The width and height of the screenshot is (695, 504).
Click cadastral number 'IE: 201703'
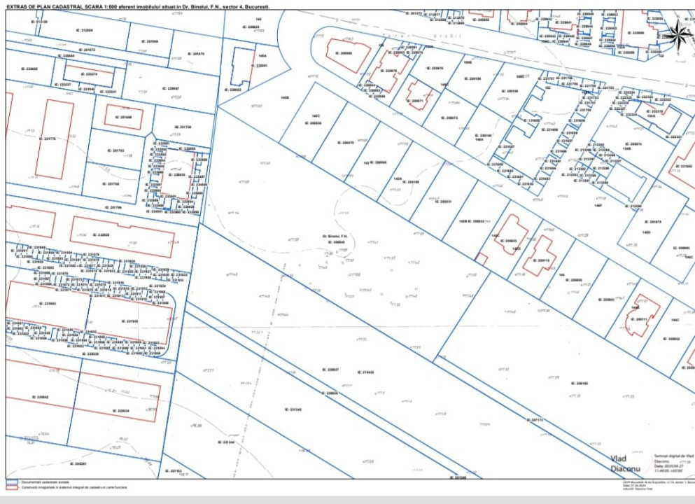[115, 150]
